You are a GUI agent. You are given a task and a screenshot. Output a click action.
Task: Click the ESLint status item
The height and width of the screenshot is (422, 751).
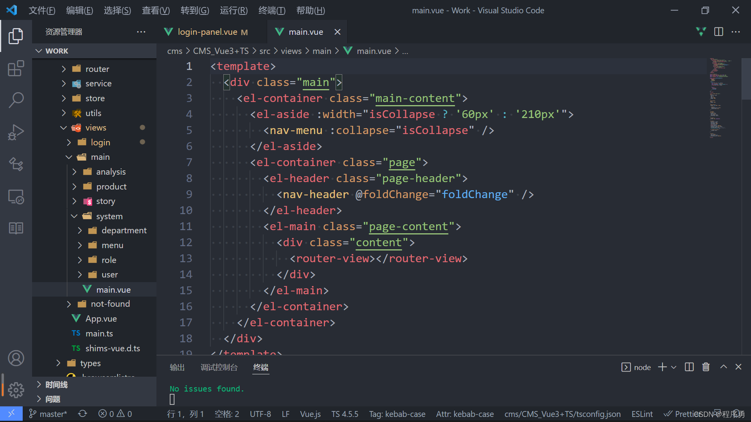tap(642, 414)
